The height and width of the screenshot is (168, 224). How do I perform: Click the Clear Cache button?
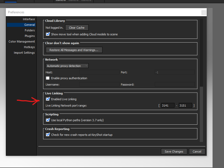coord(77,27)
